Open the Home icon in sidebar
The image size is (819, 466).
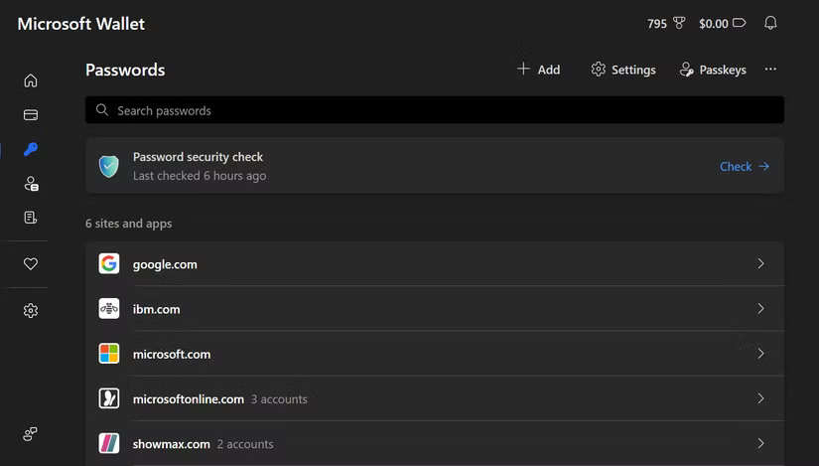point(31,80)
